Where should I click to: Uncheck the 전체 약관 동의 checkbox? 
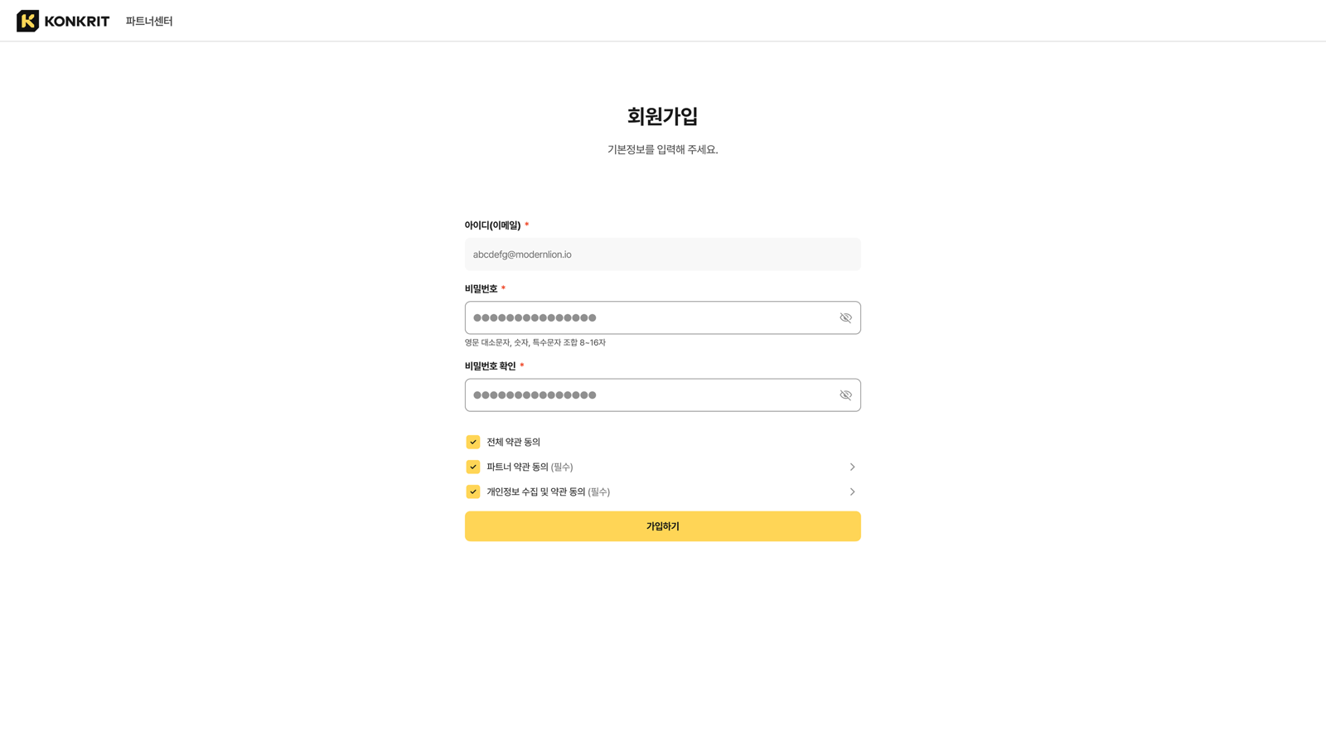[473, 442]
